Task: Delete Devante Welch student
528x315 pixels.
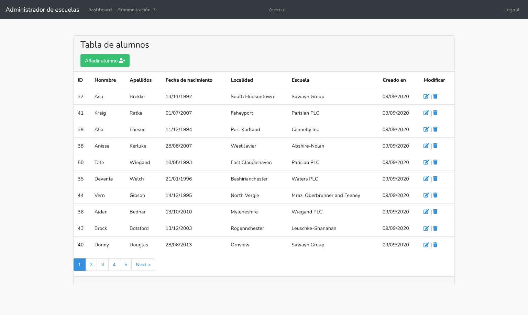Action: coord(435,179)
